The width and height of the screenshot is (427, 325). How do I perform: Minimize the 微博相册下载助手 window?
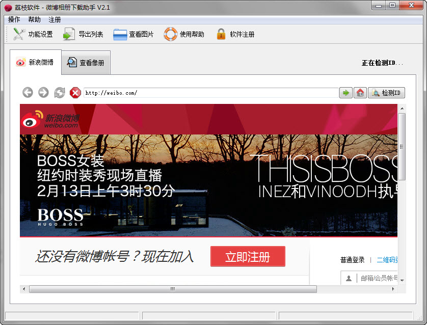click(378, 5)
